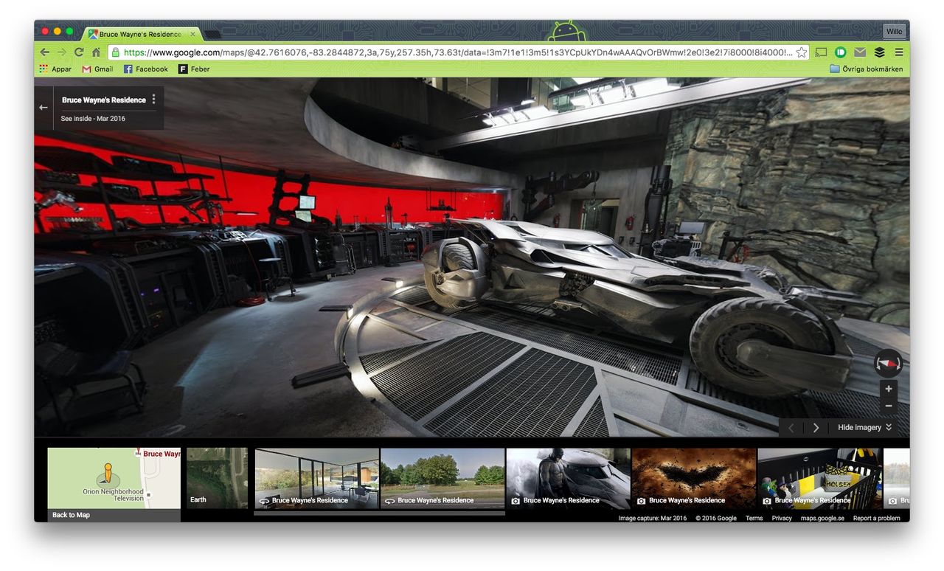Go to the browser home page icon

click(x=96, y=52)
